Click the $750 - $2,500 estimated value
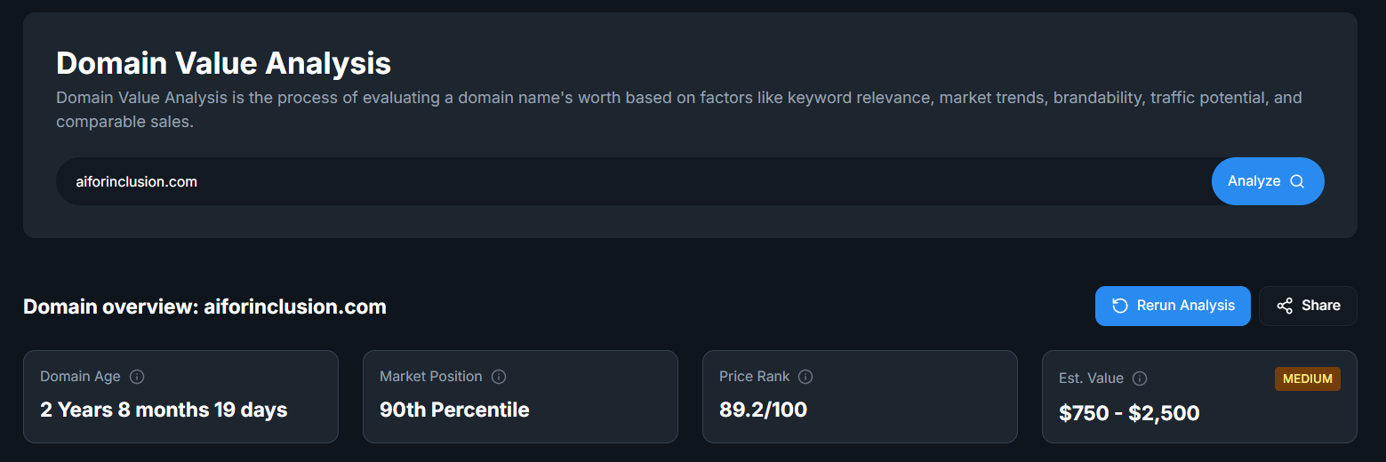The width and height of the screenshot is (1386, 462). 1129,413
